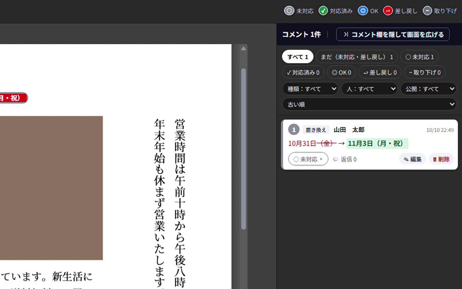Click the number 1 comment badge
The image size is (462, 289).
(294, 130)
